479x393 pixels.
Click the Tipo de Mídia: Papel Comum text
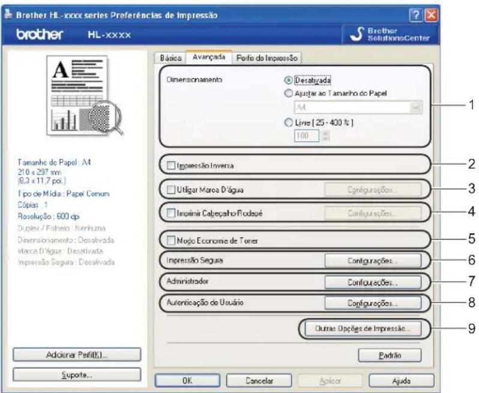point(63,194)
